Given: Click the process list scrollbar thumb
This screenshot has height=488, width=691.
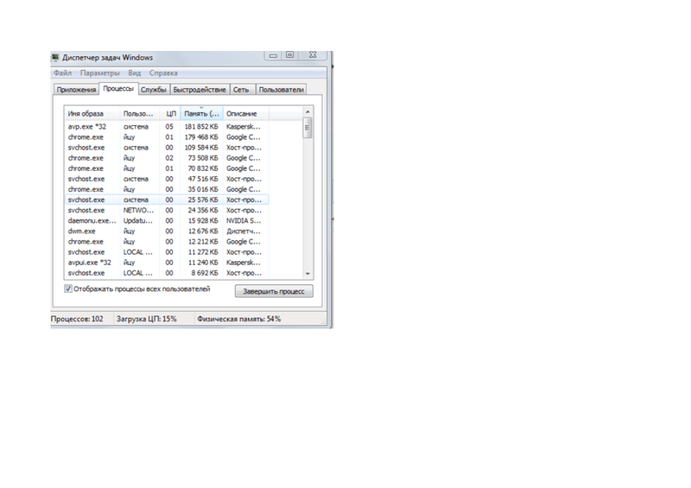Looking at the screenshot, I should pyautogui.click(x=307, y=128).
